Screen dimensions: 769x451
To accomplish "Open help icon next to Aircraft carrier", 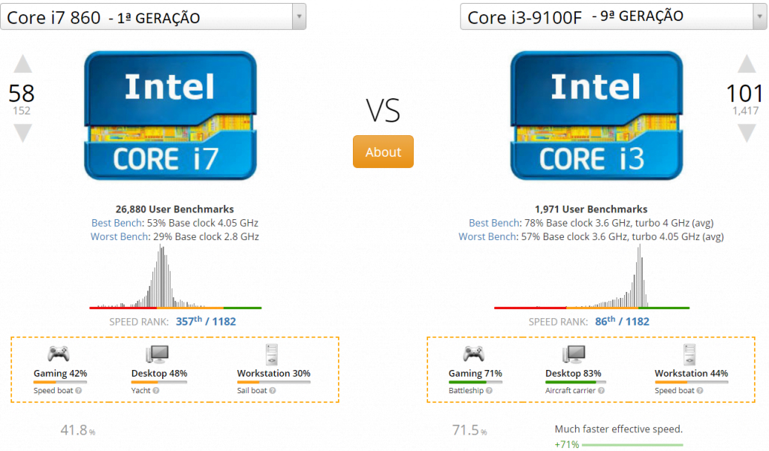I will pos(602,391).
